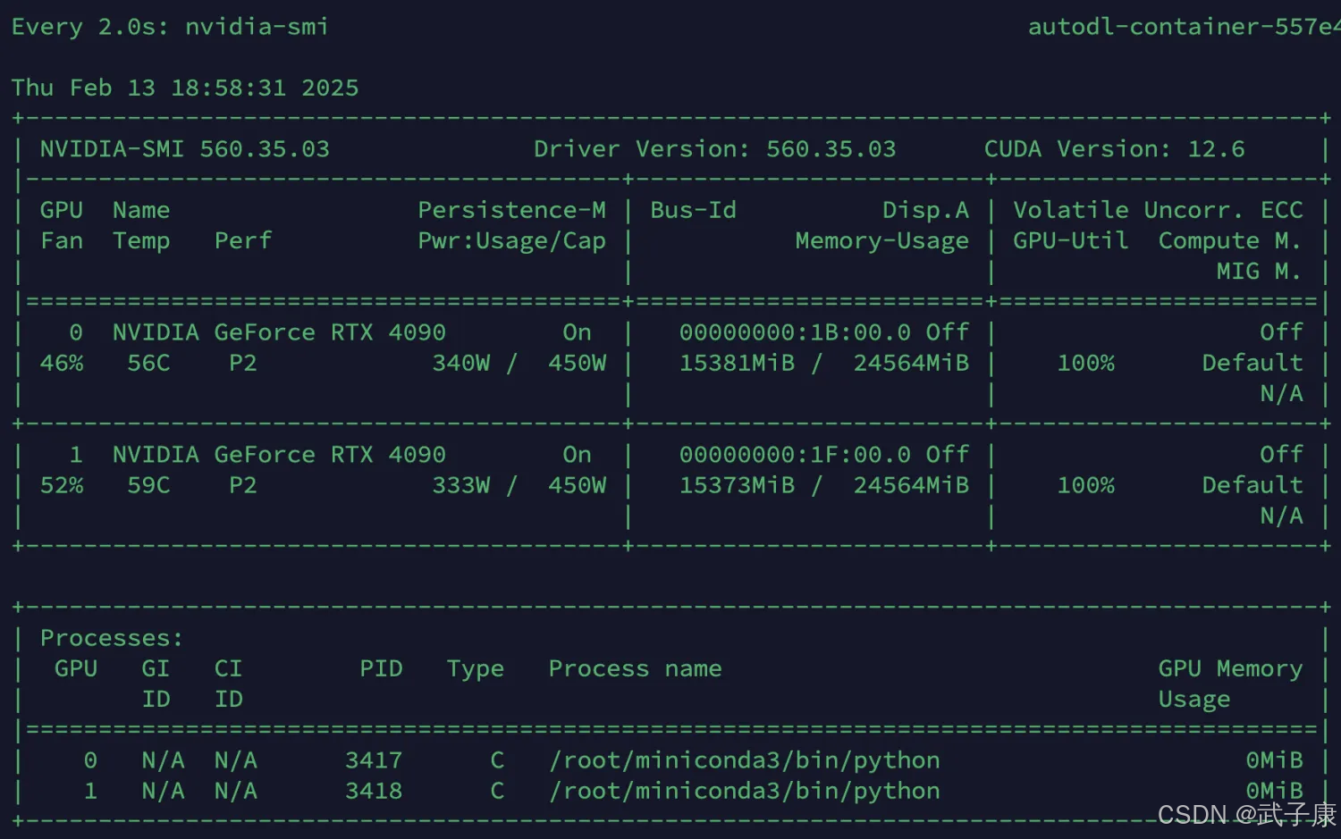Click 'CUDA Version: 12.6' text
The width and height of the screenshot is (1341, 839).
pyautogui.click(x=1114, y=149)
